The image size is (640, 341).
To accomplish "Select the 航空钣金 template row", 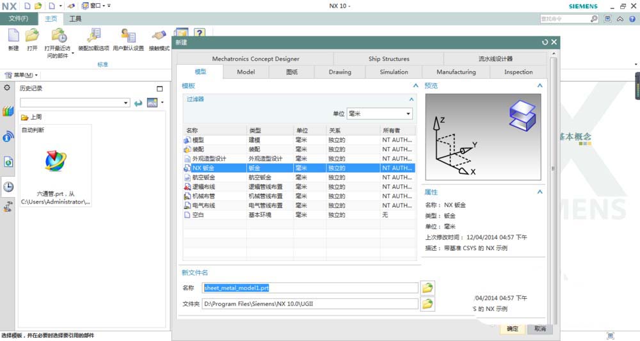I will point(299,177).
